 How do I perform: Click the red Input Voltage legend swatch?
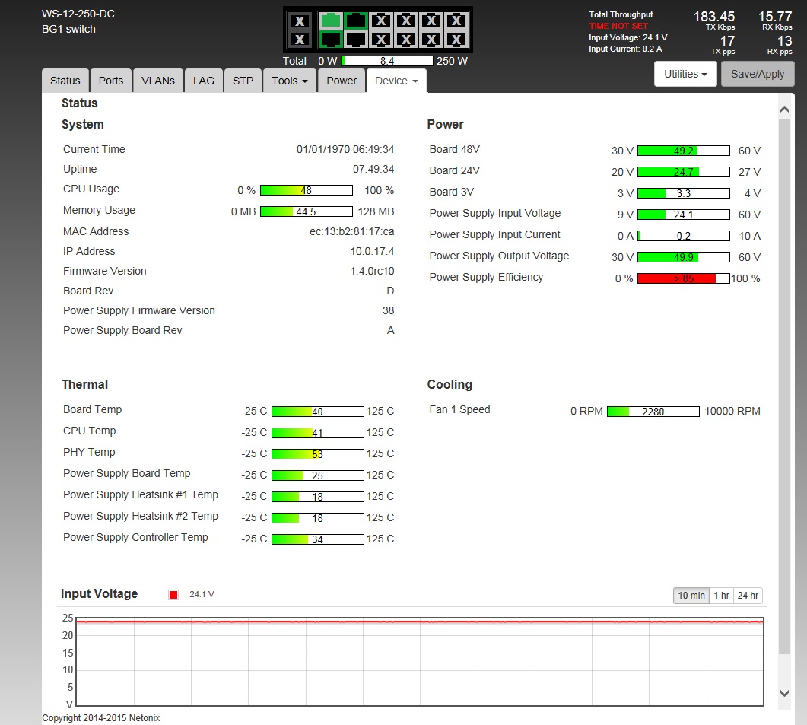tap(173, 595)
